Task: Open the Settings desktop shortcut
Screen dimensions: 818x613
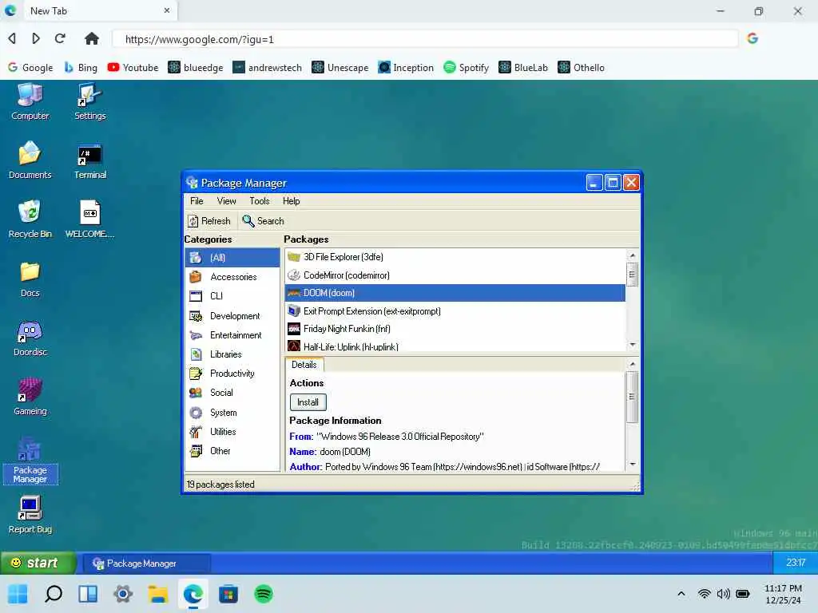Action: click(x=89, y=102)
